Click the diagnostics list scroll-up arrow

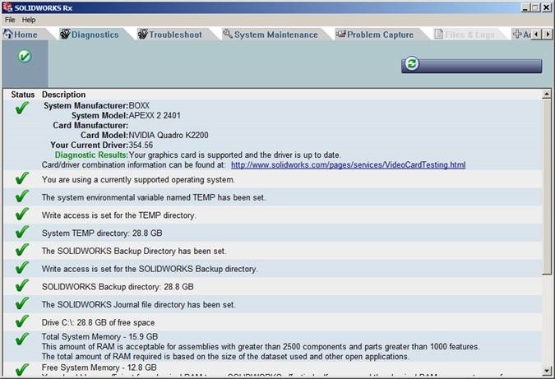tap(547, 94)
